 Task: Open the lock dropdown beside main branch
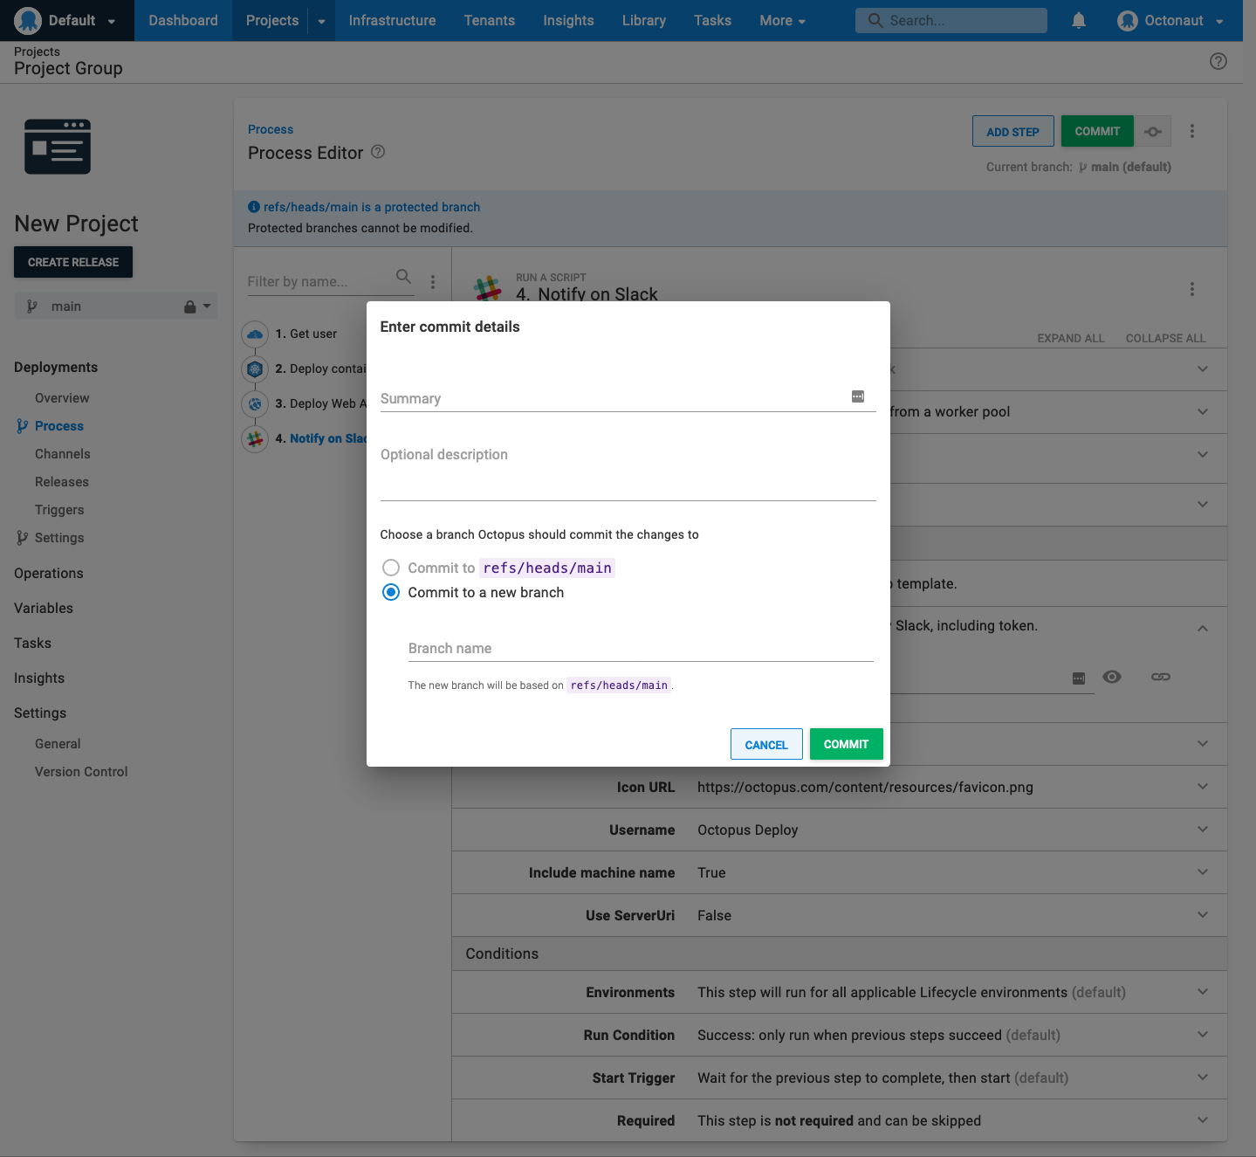tap(197, 306)
